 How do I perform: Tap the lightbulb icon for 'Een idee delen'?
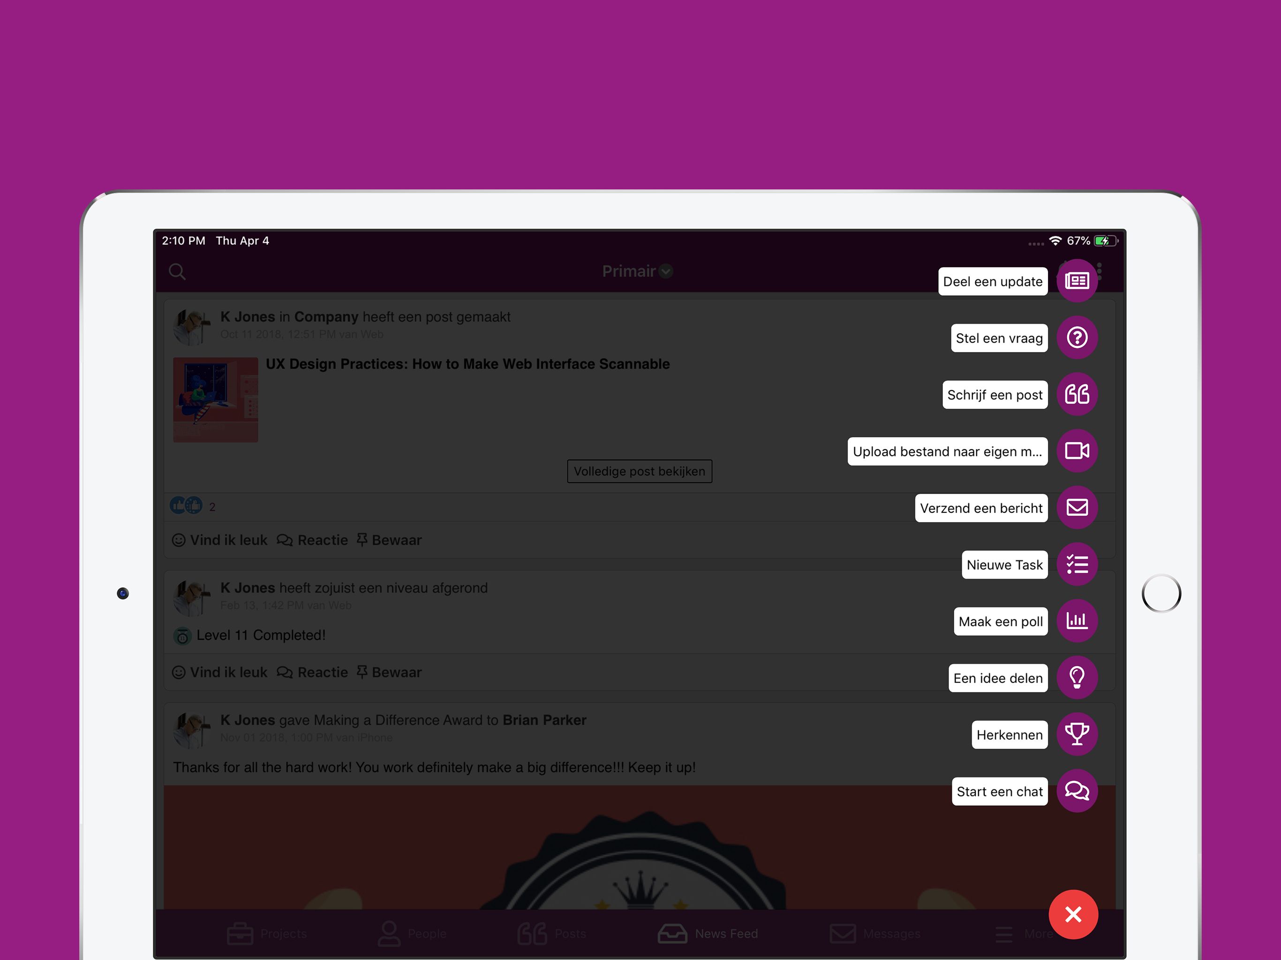click(x=1077, y=677)
